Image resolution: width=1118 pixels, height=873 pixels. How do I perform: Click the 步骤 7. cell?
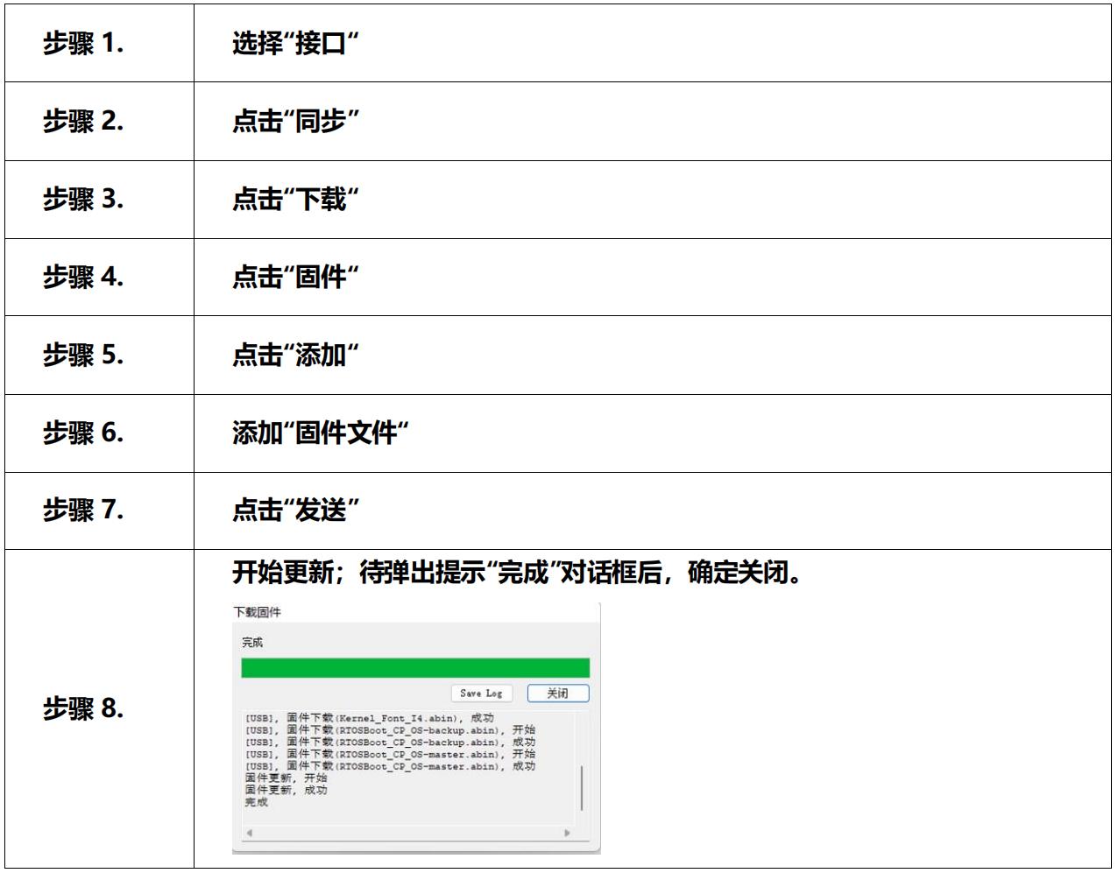tap(99, 510)
